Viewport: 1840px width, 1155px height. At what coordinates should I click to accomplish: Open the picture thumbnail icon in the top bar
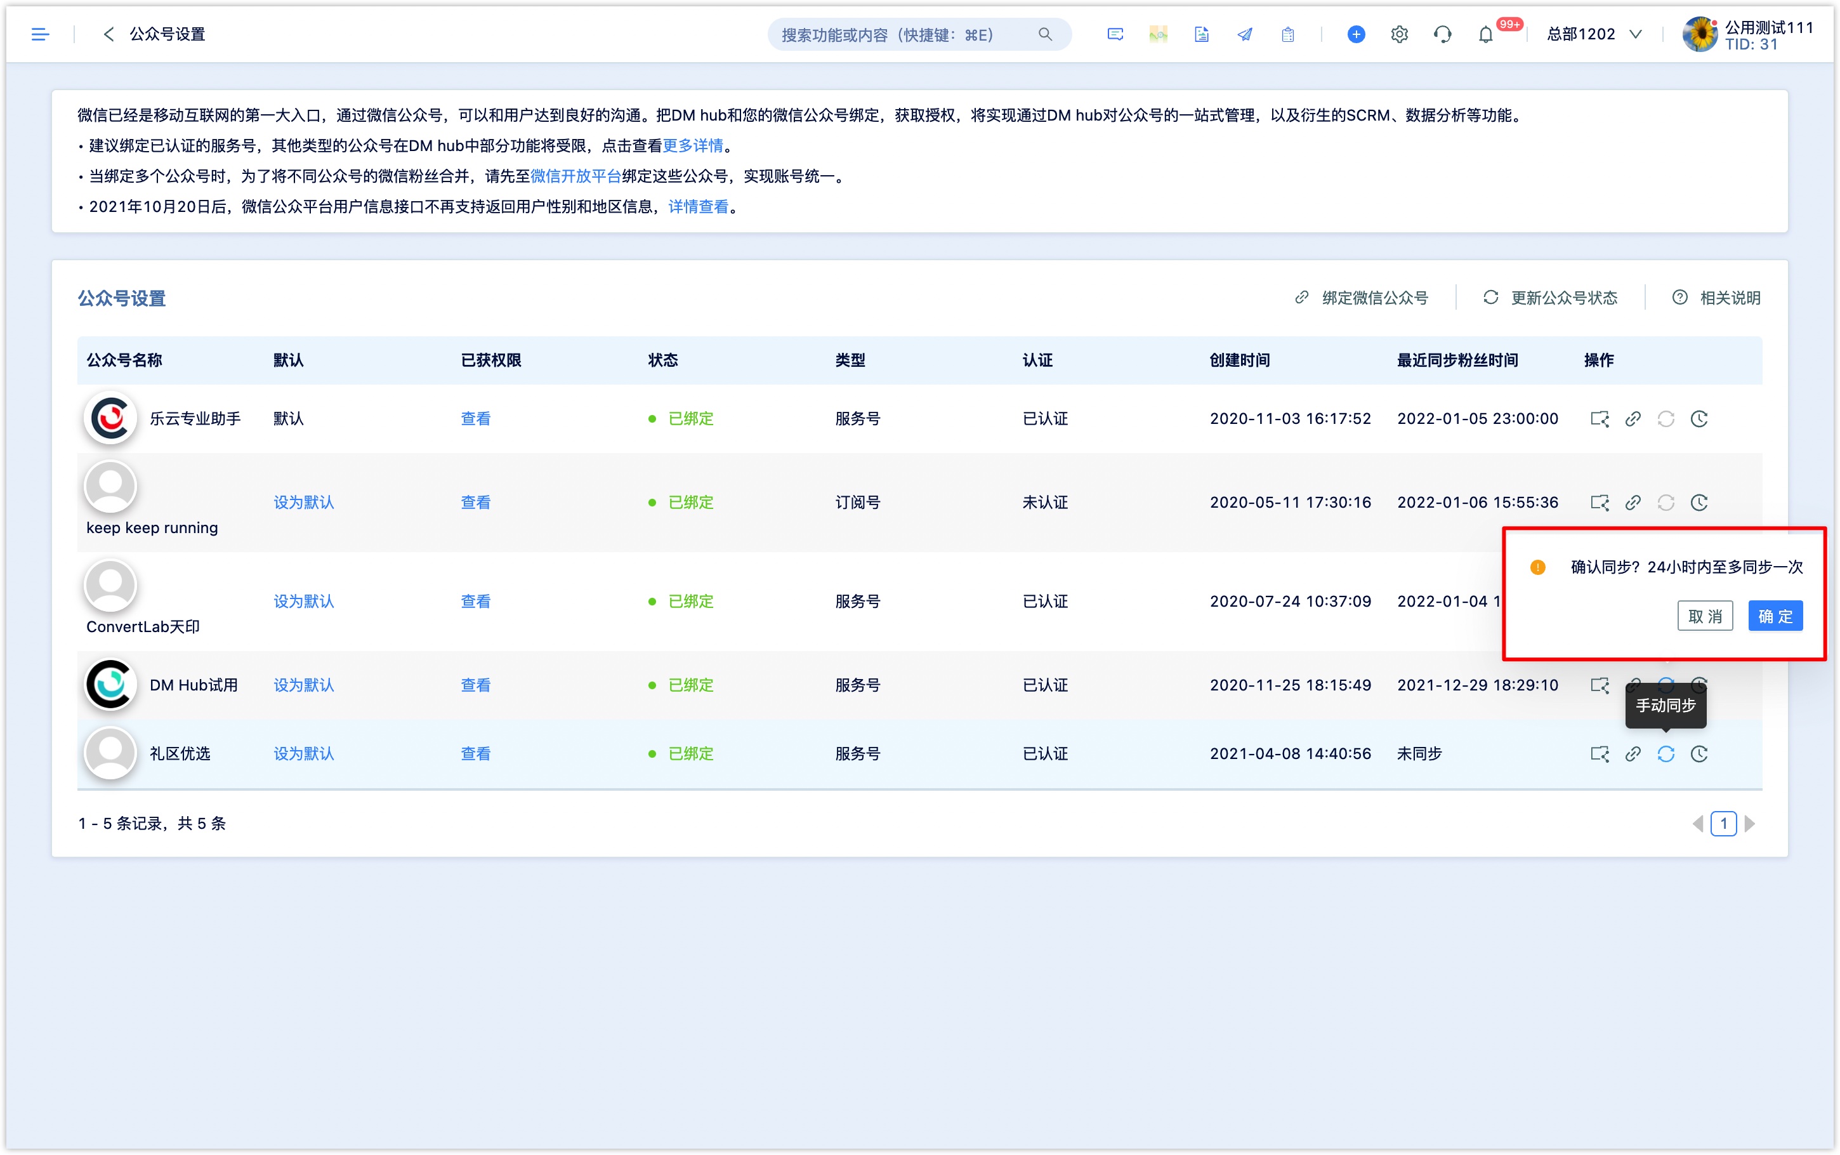[x=1158, y=34]
